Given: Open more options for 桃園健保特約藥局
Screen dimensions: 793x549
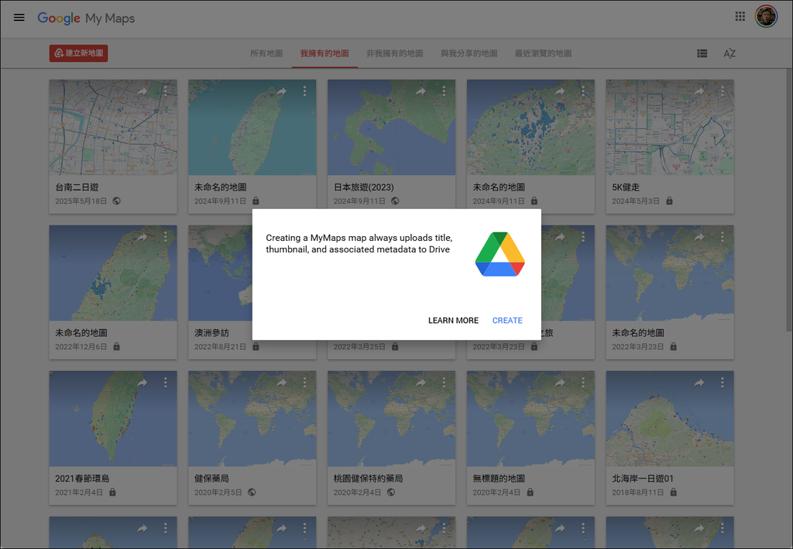Looking at the screenshot, I should point(444,383).
